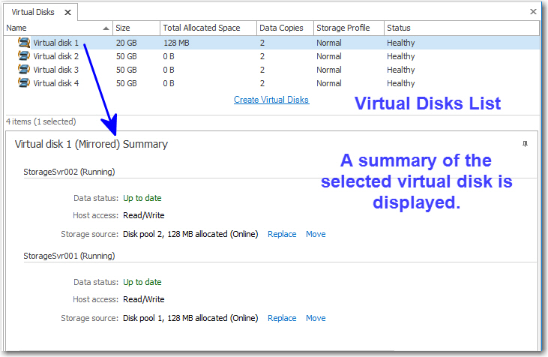Click 'Read/Write' host access under StorageSvr002
Image resolution: width=548 pixels, height=357 pixels.
tap(144, 215)
